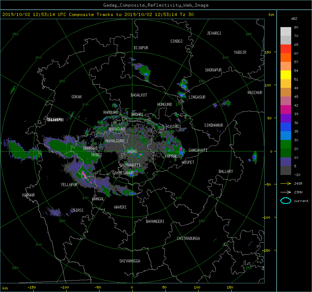312x292 pixels.
Task: Click the '24SR' legend label
Action: coord(298,184)
